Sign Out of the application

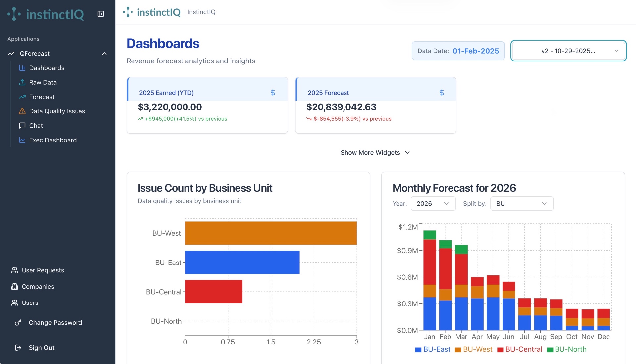point(42,348)
